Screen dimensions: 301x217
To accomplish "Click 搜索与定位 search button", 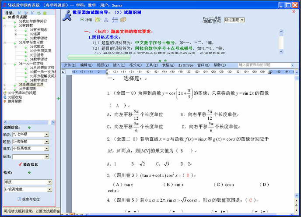I will pos(28,199).
